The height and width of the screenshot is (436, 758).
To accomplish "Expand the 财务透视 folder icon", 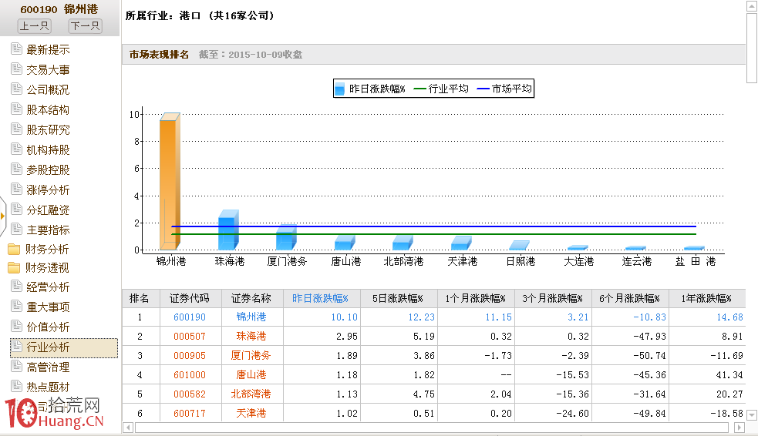I will 14,267.
